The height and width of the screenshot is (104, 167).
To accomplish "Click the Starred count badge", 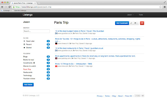I will pos(48,48).
